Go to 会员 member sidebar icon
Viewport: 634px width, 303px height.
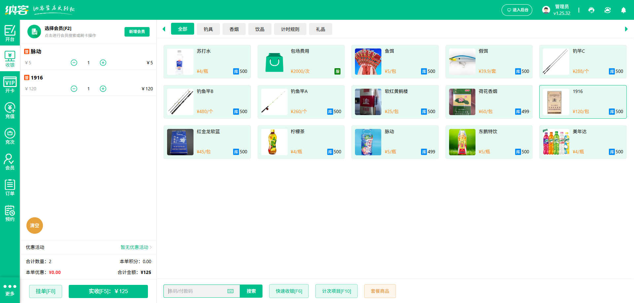click(10, 162)
